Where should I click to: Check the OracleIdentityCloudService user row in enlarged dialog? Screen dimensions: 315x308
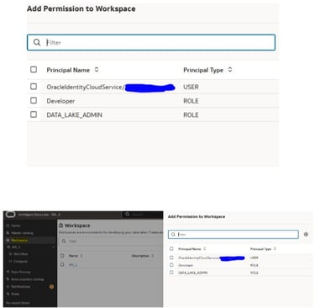[34, 87]
